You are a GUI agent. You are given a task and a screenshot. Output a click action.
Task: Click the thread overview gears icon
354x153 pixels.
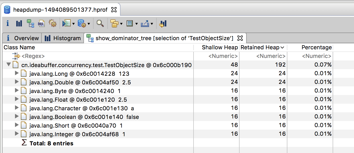(52, 24)
